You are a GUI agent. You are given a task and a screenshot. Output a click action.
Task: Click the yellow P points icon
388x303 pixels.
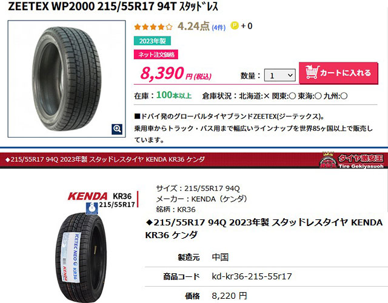235,25
